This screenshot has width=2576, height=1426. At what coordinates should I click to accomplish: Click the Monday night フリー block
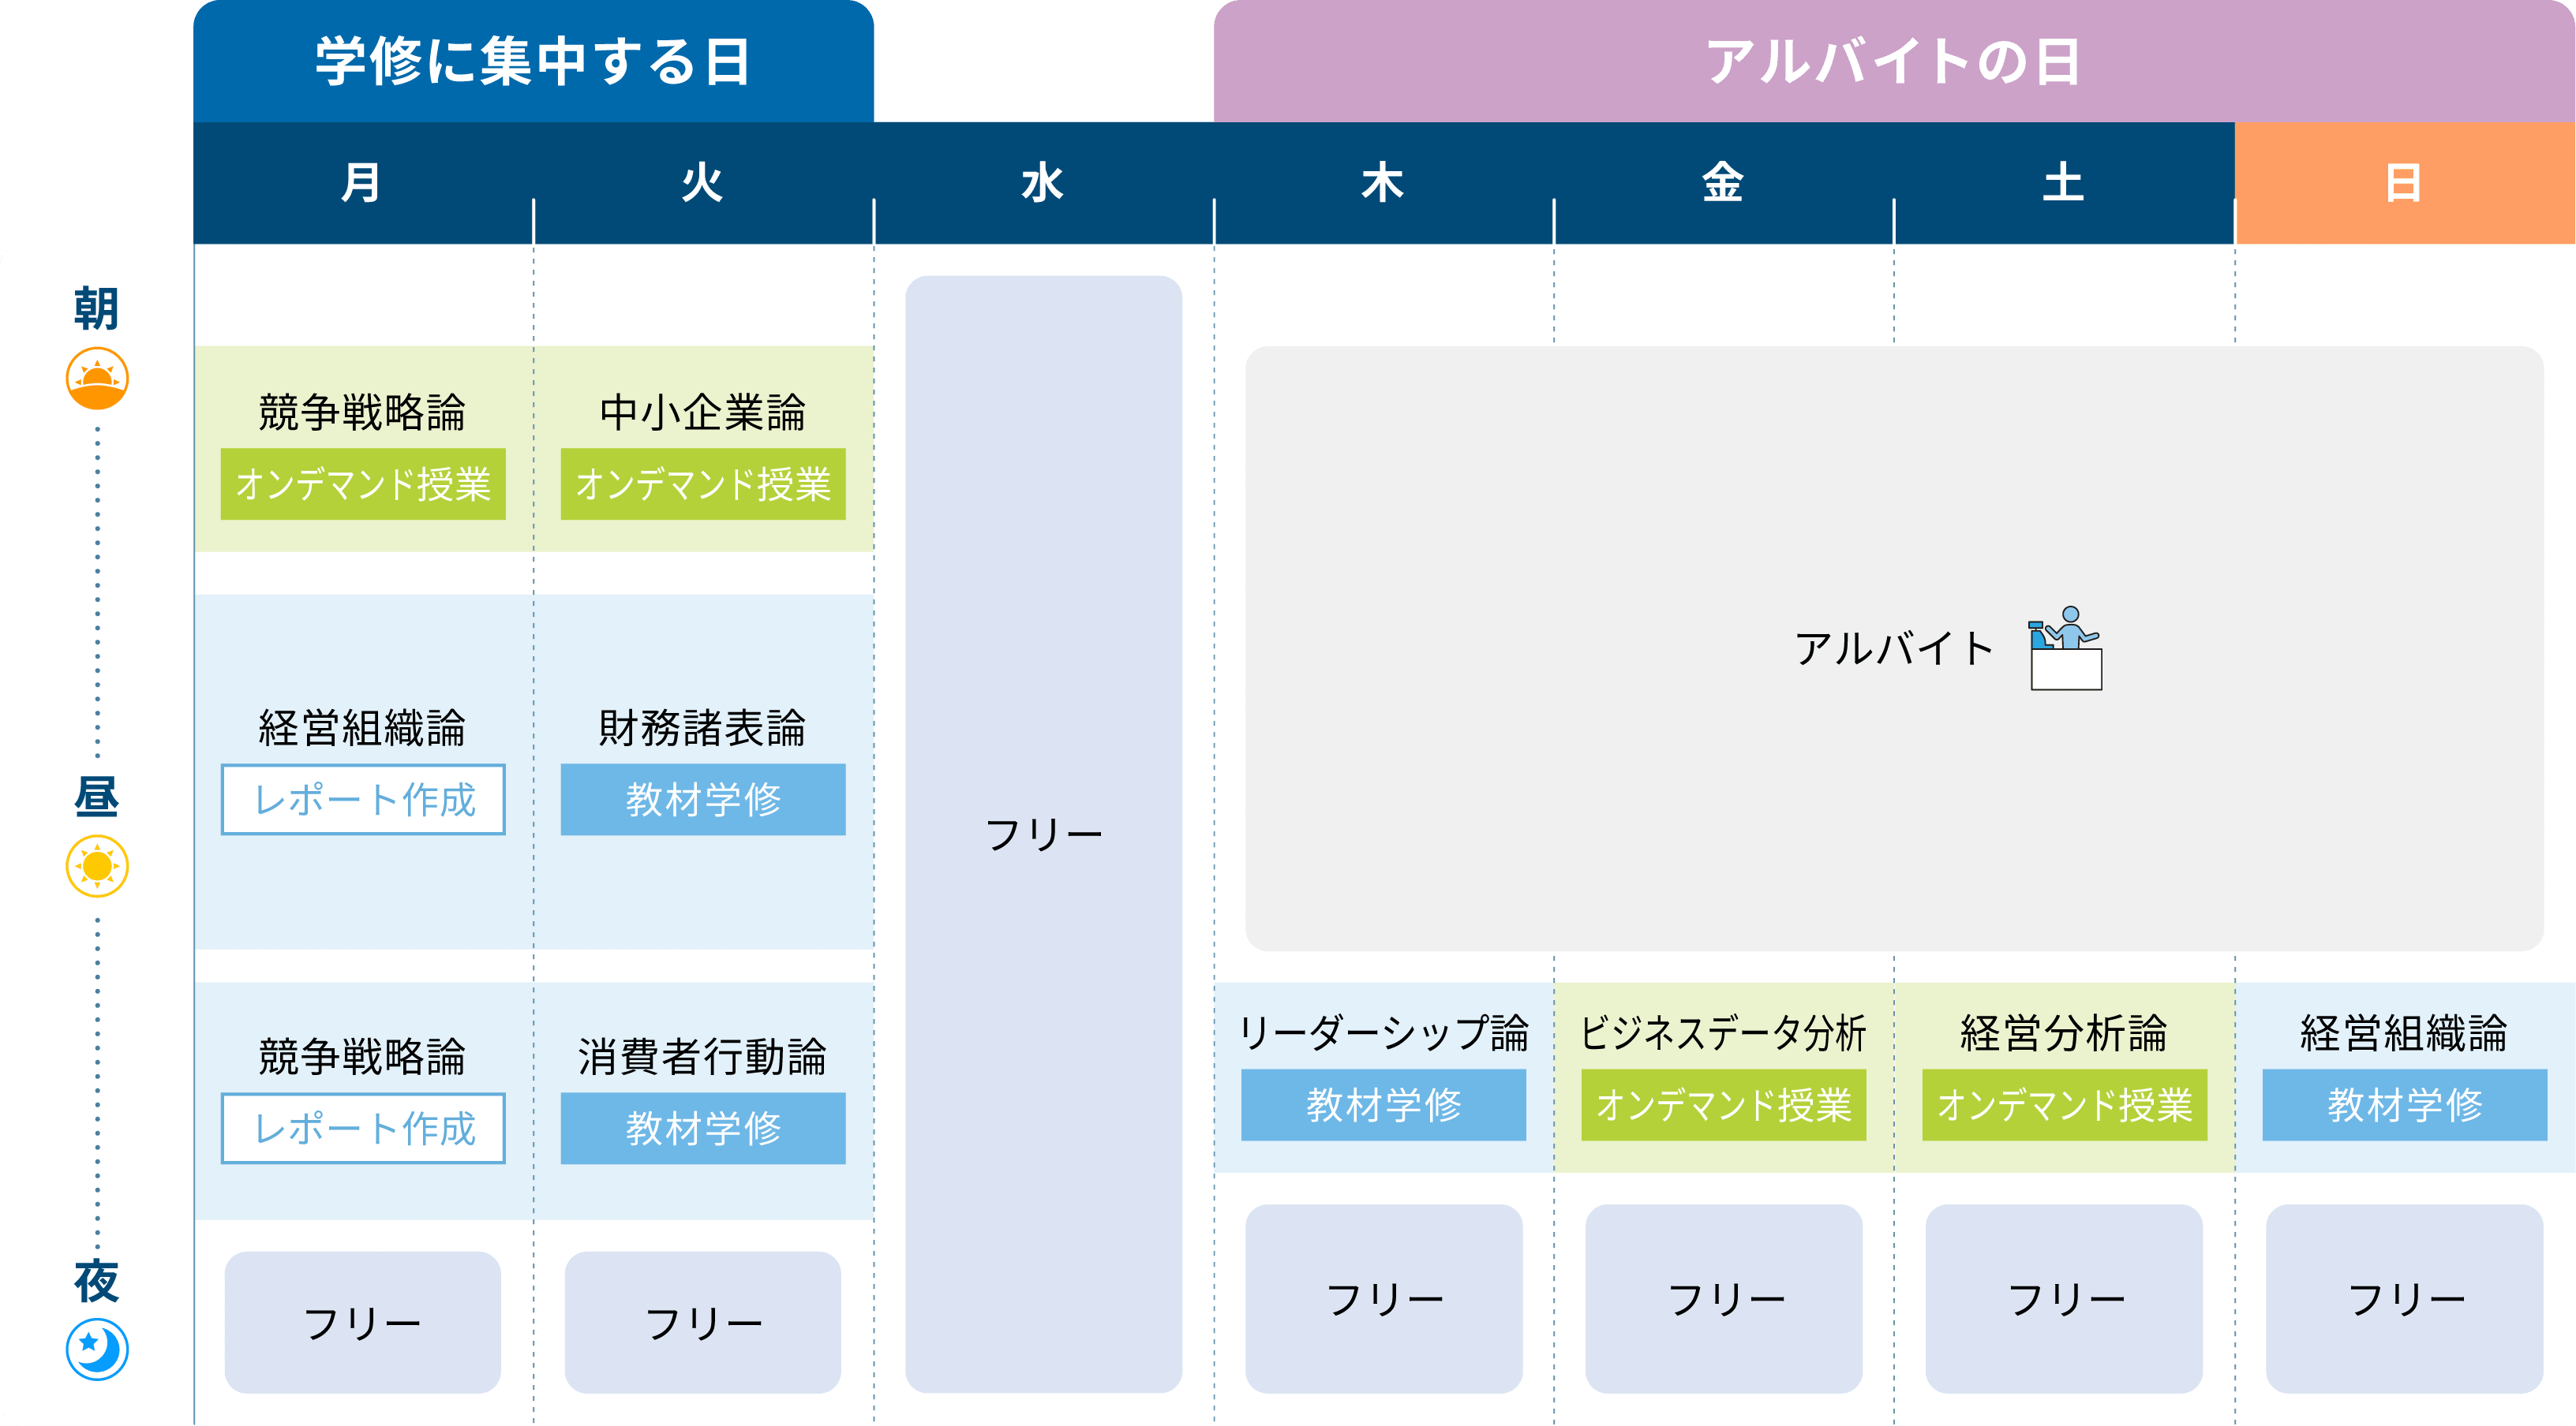tap(363, 1322)
